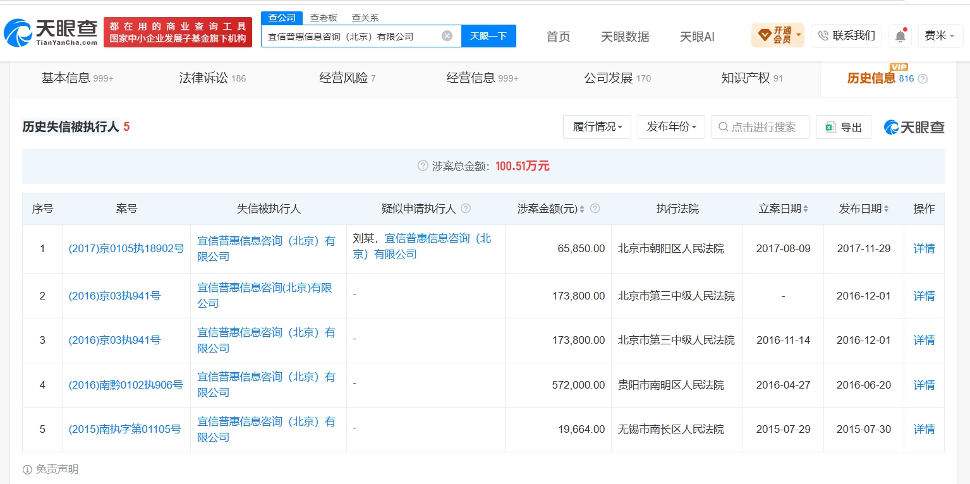
Task: Sort by 立案日期 column arrows
Action: 806,209
